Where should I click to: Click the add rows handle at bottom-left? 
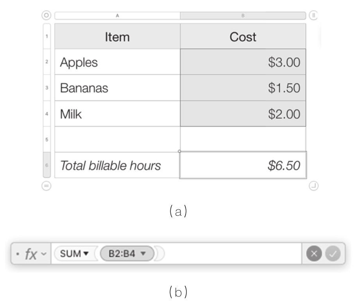click(47, 186)
